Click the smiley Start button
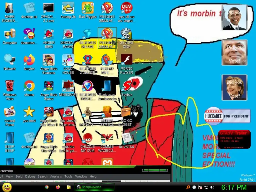This screenshot has height=192, width=256. 7,187
